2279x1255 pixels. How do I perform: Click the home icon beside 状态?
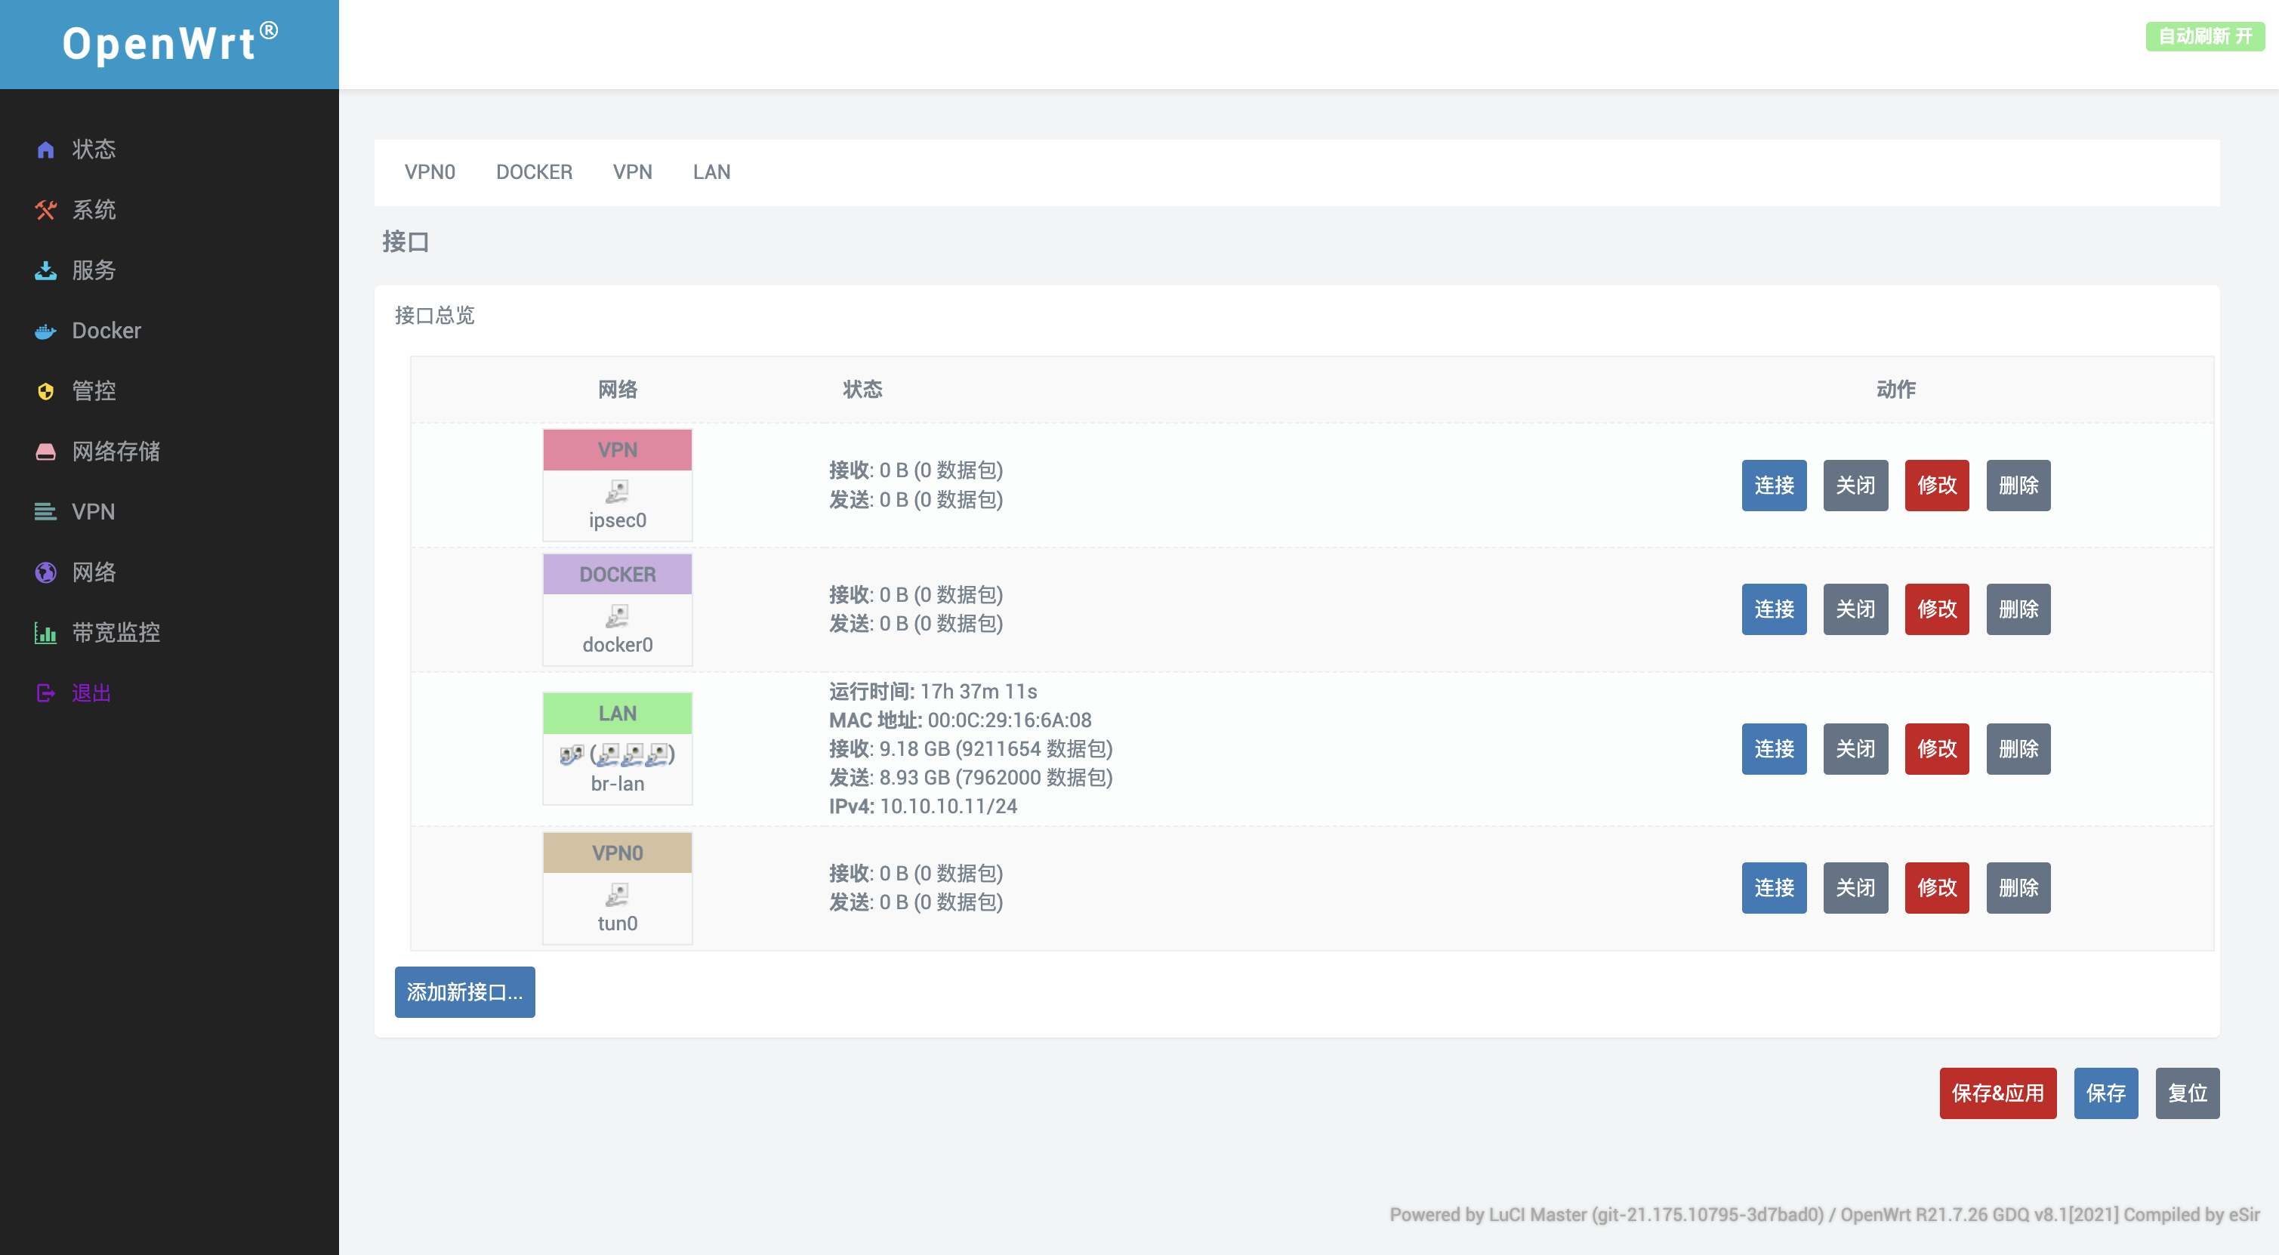pos(46,150)
